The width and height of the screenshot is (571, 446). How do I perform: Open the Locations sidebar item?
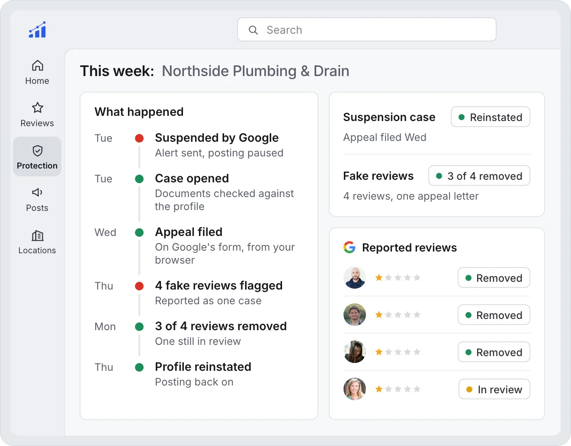tap(37, 242)
